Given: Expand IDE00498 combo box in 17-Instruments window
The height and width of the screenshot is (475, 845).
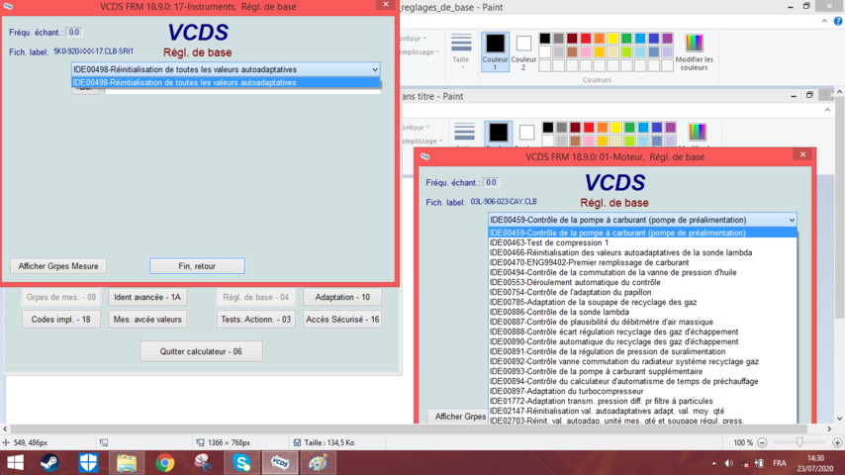Looking at the screenshot, I should tap(375, 69).
